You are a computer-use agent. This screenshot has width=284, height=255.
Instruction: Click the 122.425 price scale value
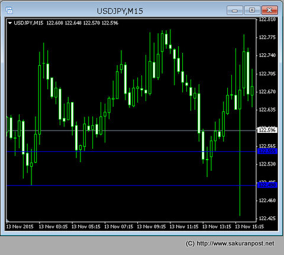(x=267, y=218)
